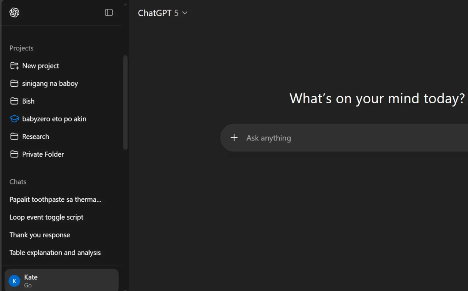Click the graduation cap babyzero icon

[x=14, y=119]
